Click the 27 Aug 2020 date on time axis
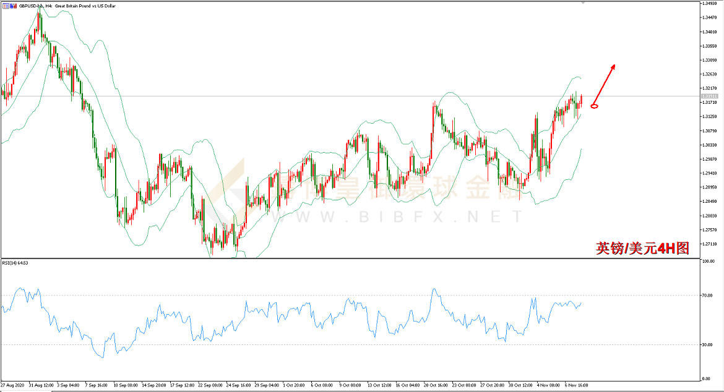The width and height of the screenshot is (724, 392). [14, 384]
